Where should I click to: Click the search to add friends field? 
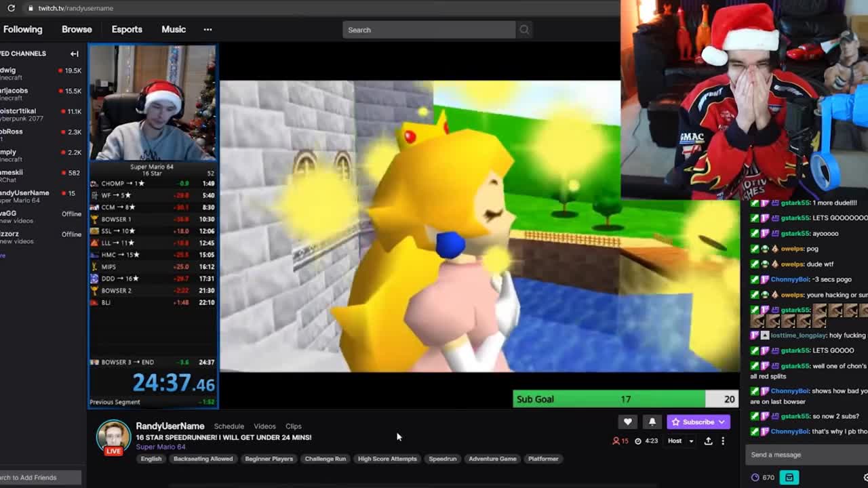click(x=41, y=477)
